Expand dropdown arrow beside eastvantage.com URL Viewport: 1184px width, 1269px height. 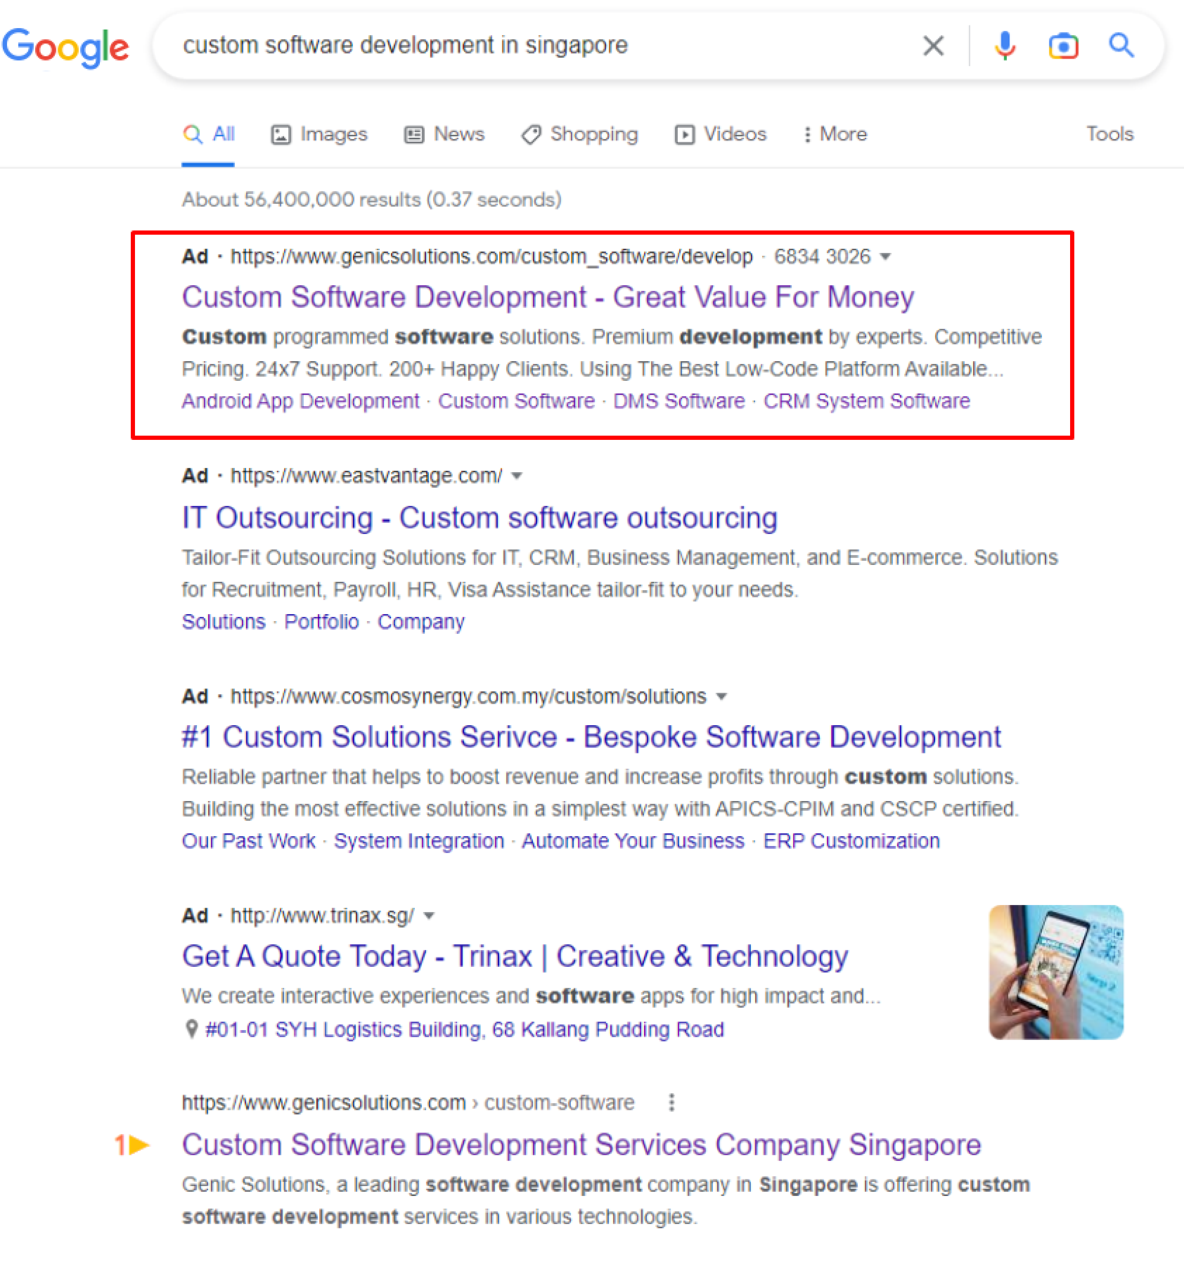coord(517,475)
